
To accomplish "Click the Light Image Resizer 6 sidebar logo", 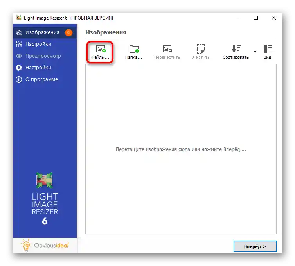I will coord(45,198).
